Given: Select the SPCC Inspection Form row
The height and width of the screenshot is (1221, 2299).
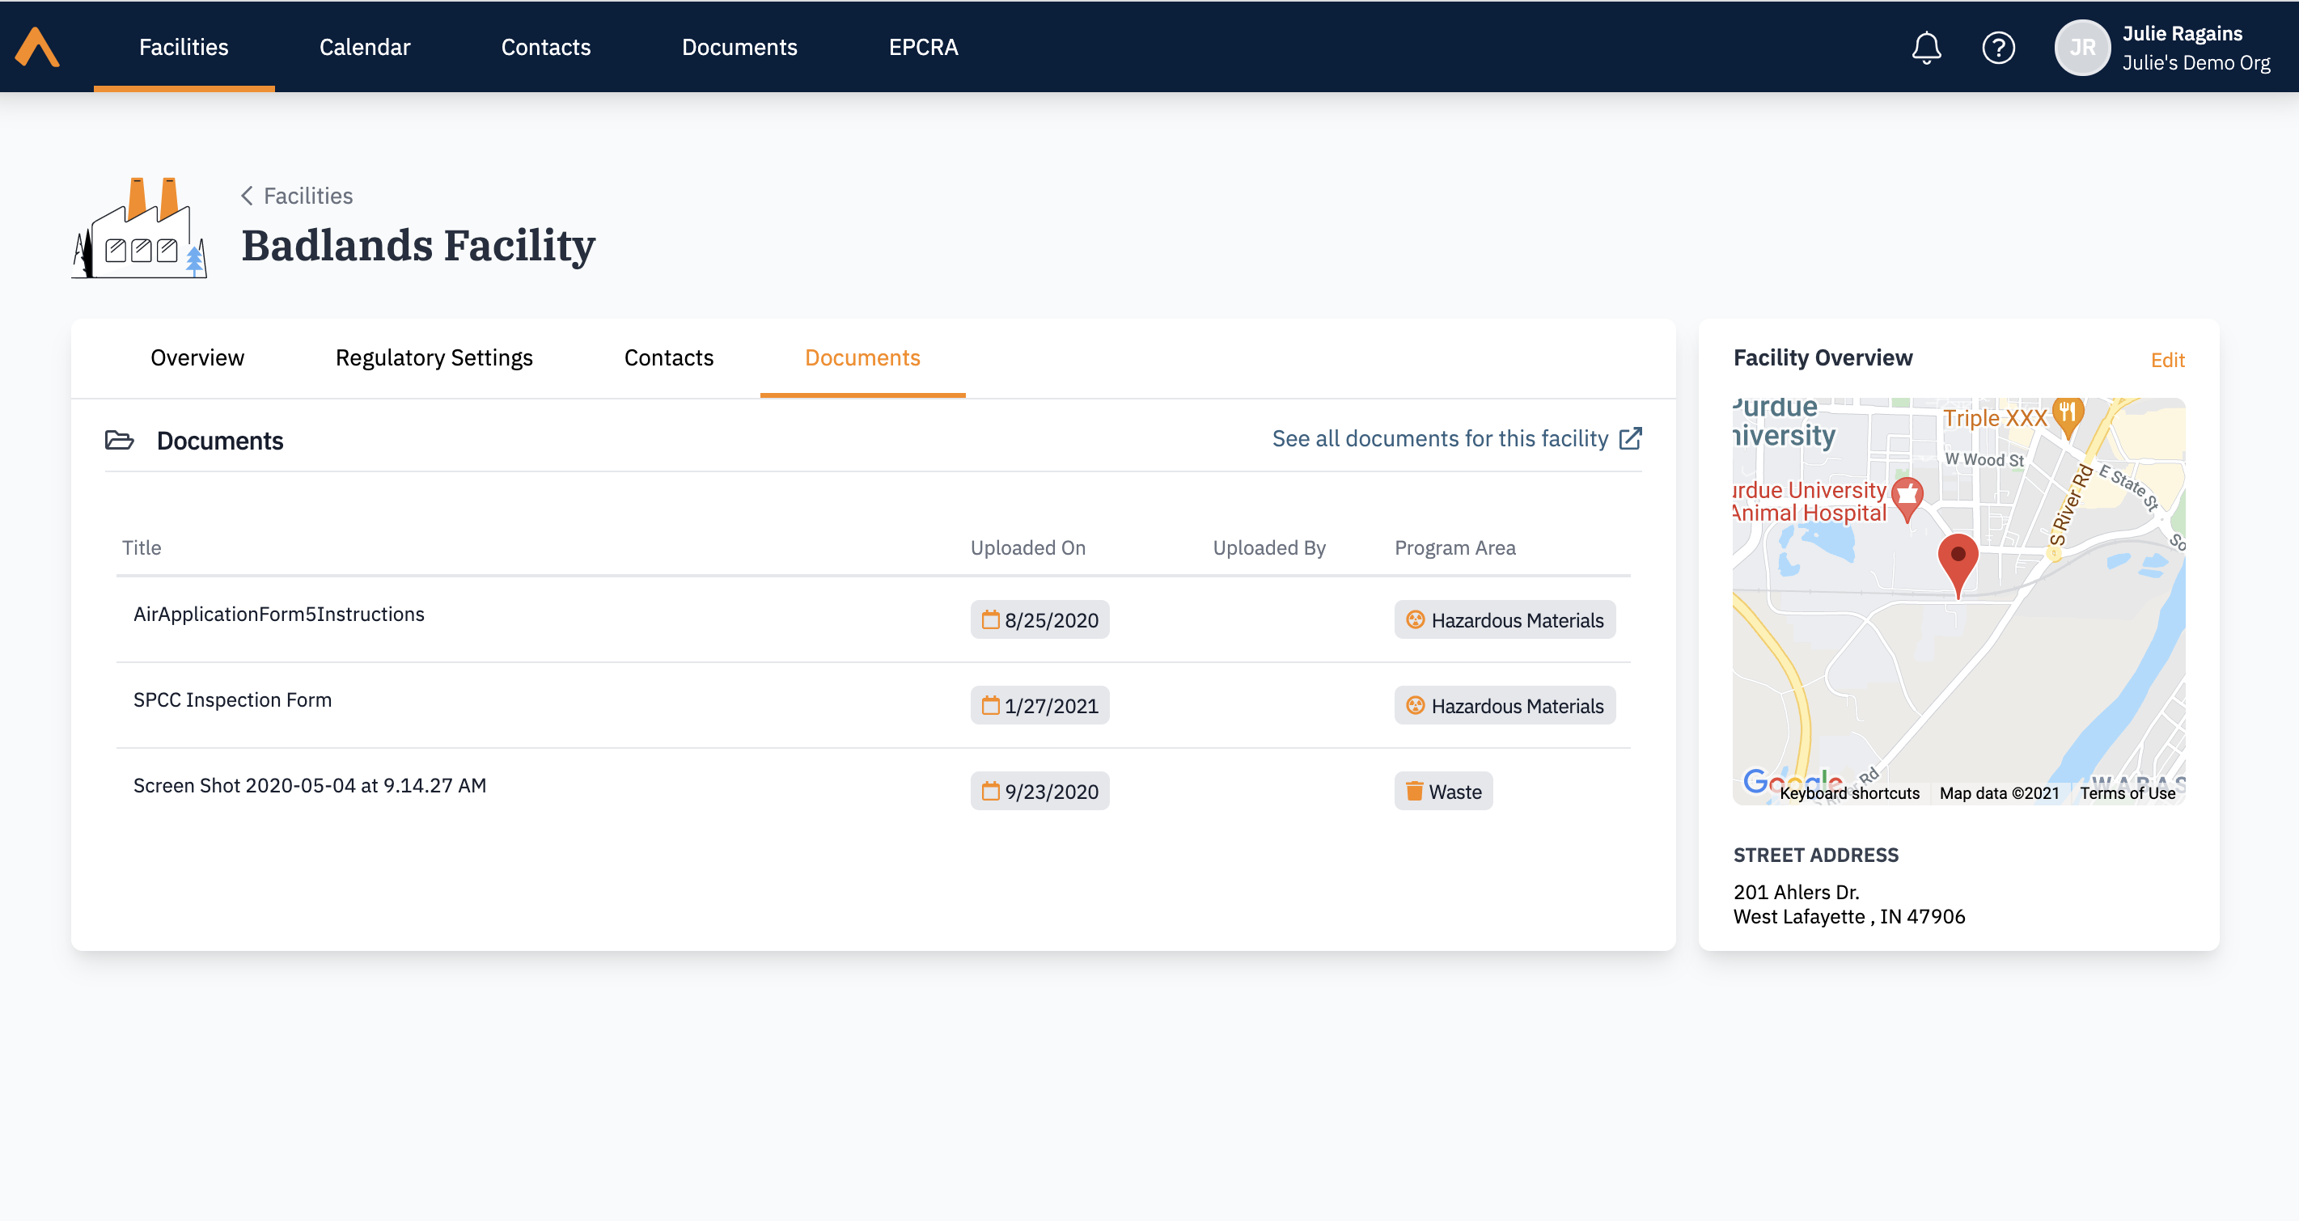Looking at the screenshot, I should 232,699.
